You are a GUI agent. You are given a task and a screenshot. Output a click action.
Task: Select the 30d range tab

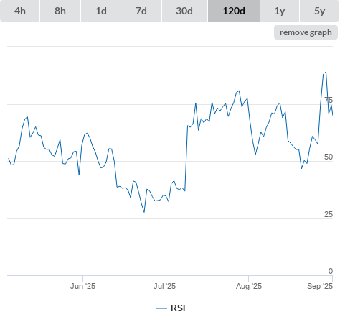184,11
